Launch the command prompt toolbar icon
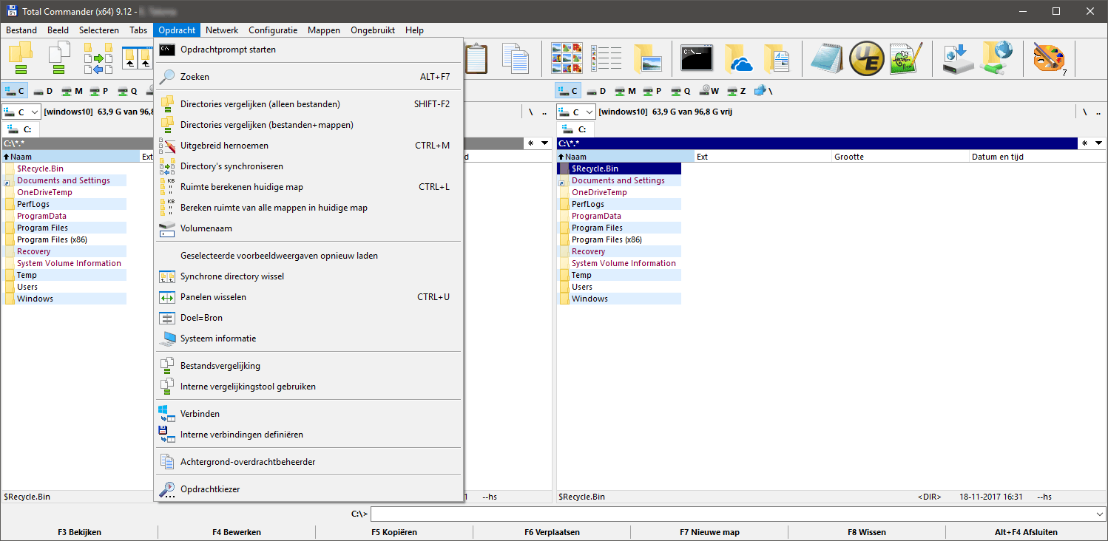This screenshot has height=541, width=1108. pyautogui.click(x=697, y=58)
